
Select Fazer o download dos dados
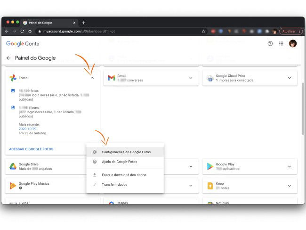(x=124, y=175)
